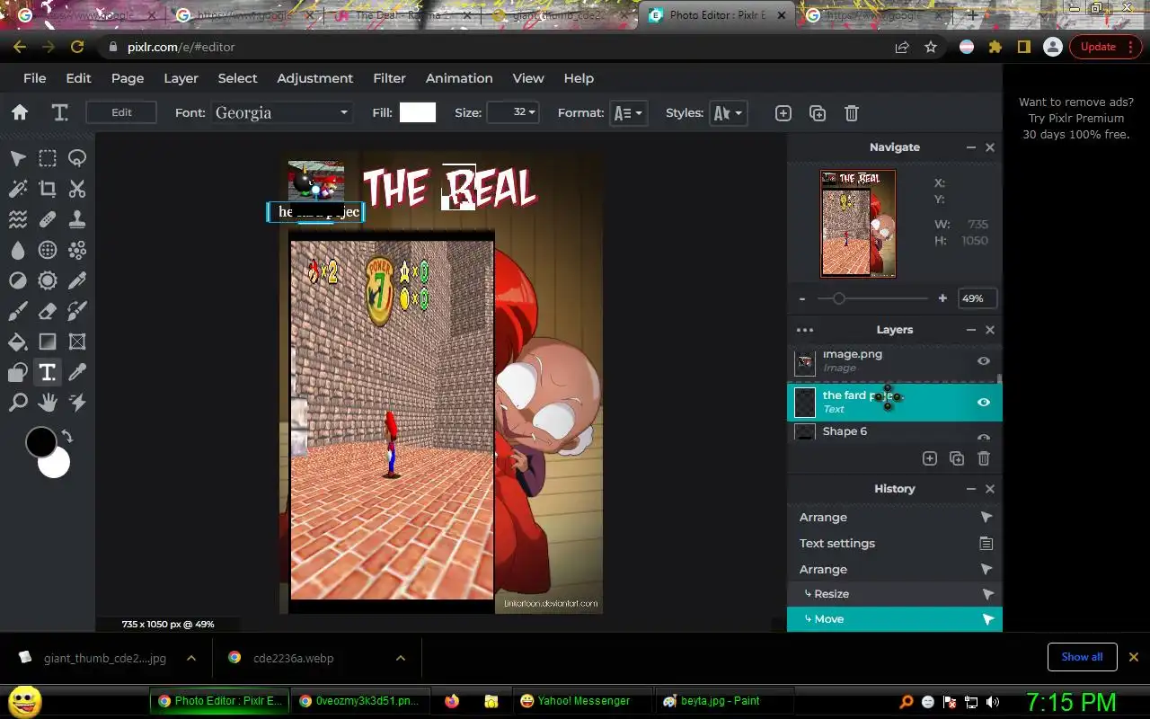Viewport: 1150px width, 719px height.
Task: Hide the image.png layer
Action: click(984, 361)
